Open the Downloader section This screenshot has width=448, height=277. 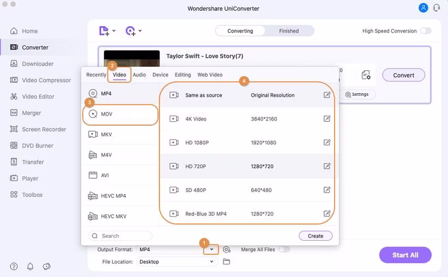32,64
